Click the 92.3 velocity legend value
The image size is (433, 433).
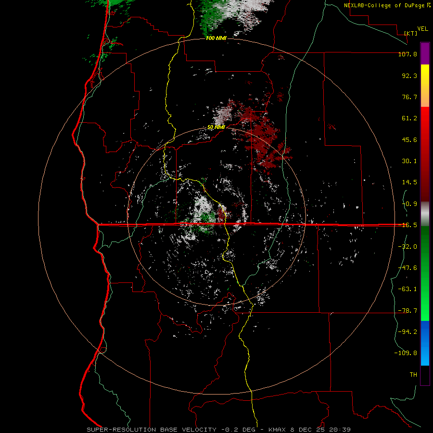pyautogui.click(x=409, y=76)
